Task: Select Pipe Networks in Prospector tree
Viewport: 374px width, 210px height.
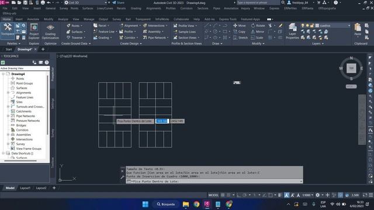Action: pyautogui.click(x=26, y=116)
